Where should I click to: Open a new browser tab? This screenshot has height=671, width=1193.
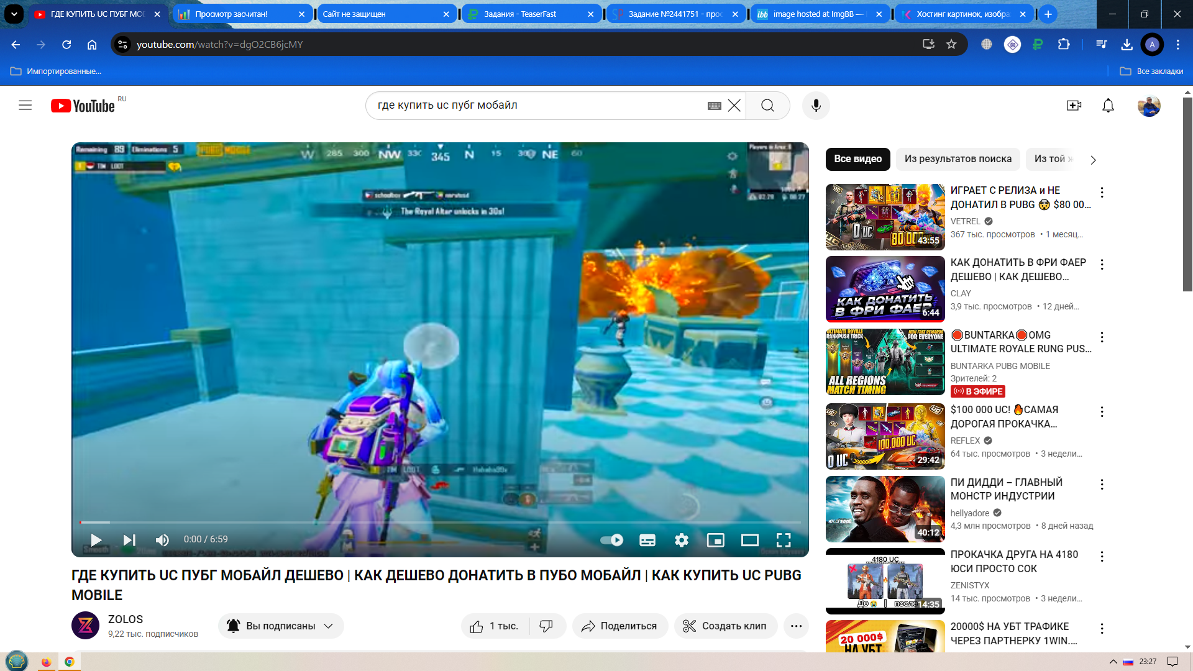pos(1048,14)
